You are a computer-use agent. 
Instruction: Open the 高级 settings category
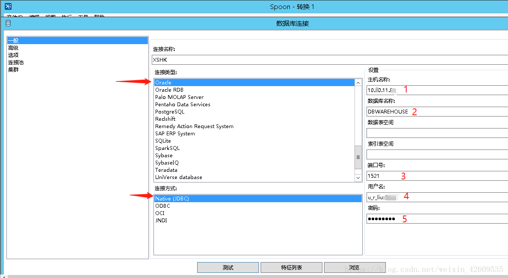coord(13,48)
